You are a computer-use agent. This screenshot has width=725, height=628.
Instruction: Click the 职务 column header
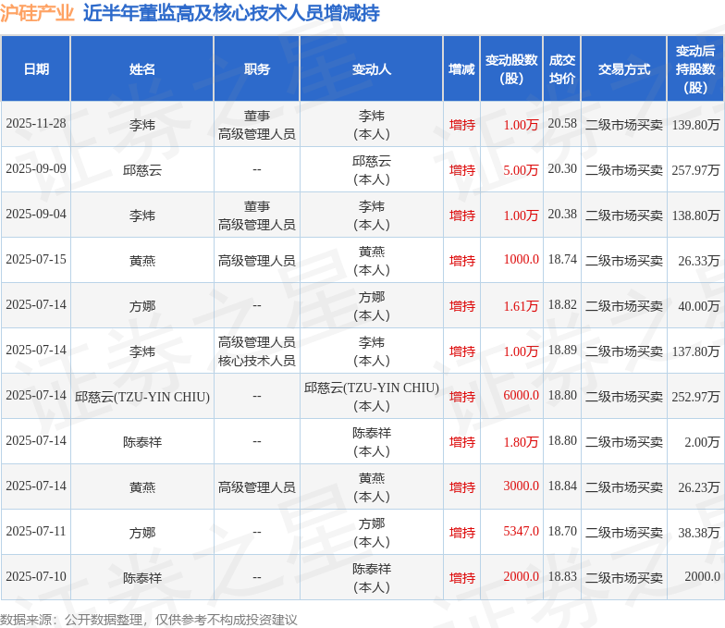257,68
